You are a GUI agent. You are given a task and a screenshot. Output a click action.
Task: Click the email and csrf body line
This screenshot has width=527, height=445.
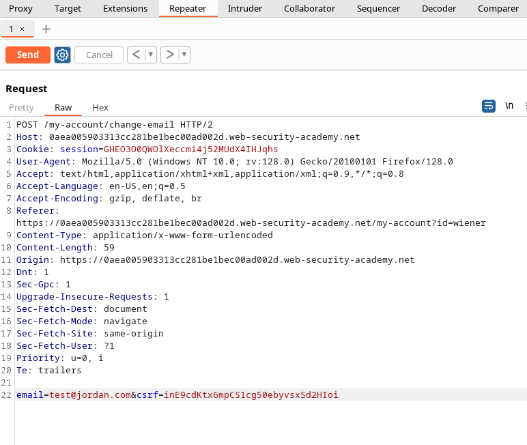tap(177, 395)
